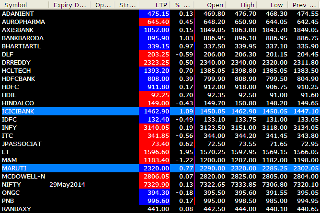Select the HDFC symbol

point(10,87)
